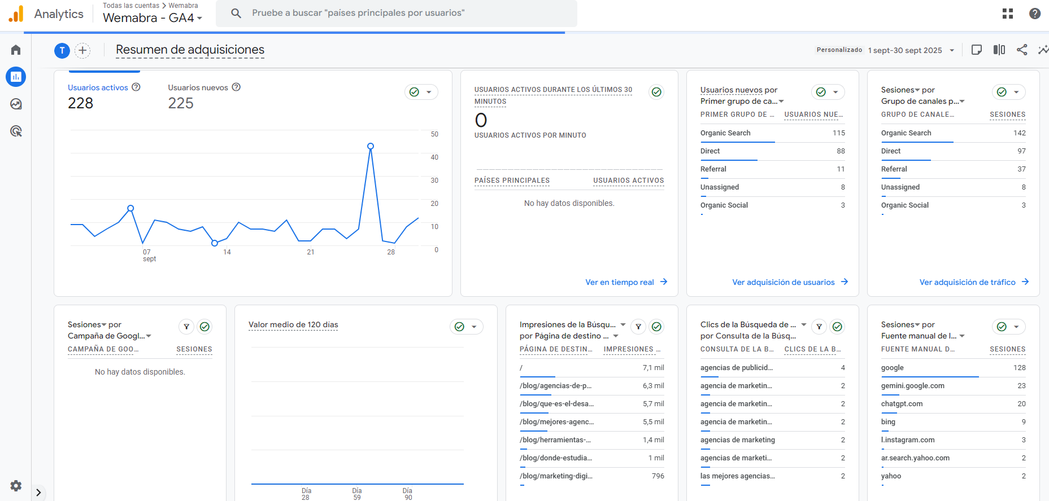Viewport: 1049px width, 501px height.
Task: Click filter icon on Campaña de Google card
Action: [186, 327]
